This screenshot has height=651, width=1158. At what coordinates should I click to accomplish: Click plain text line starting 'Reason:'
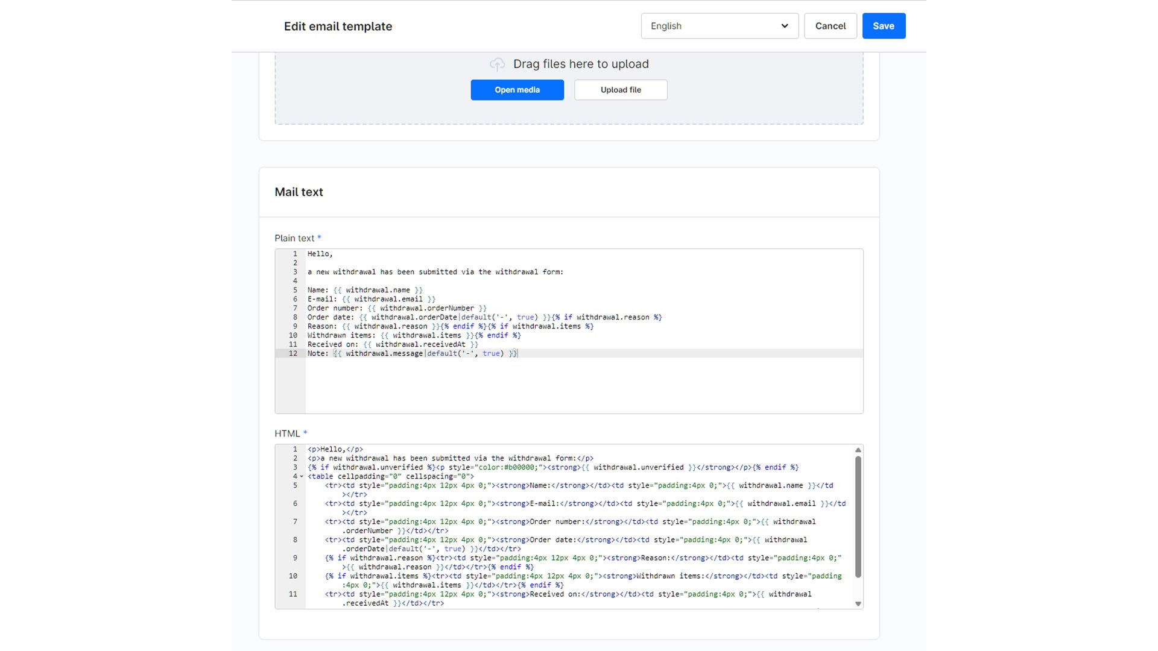(451, 326)
